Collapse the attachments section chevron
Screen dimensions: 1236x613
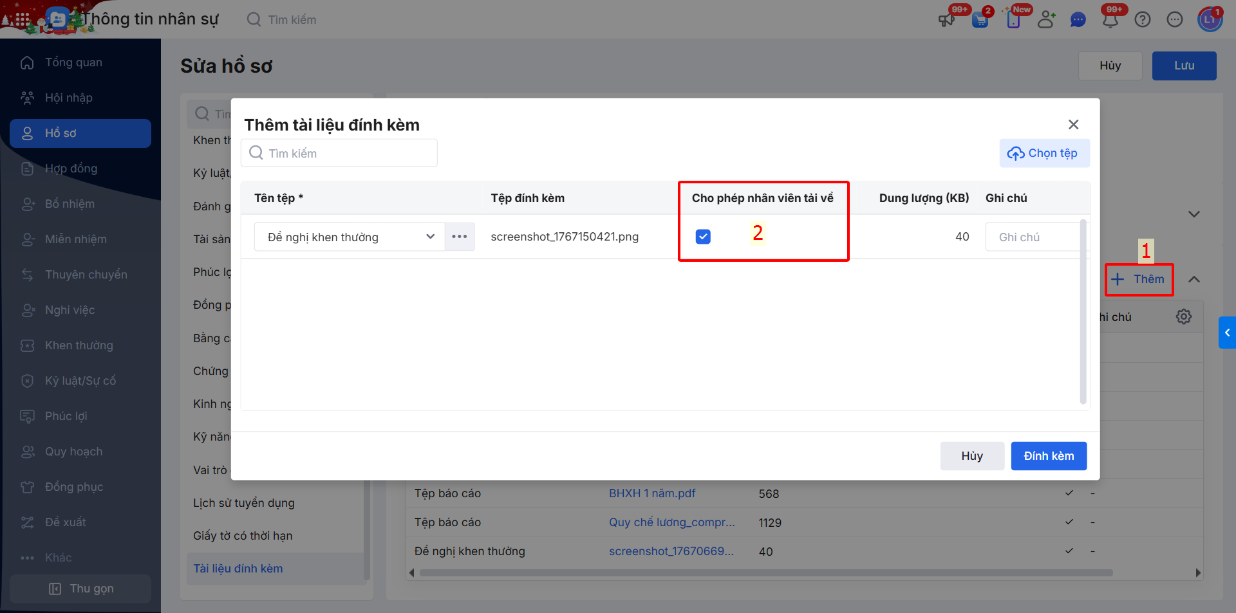tap(1194, 279)
